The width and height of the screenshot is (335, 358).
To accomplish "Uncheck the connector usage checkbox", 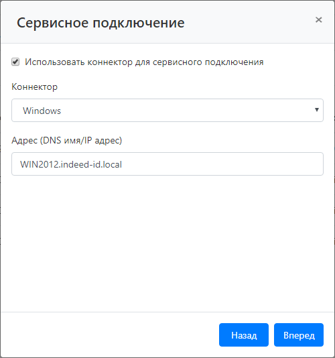I will [15, 62].
